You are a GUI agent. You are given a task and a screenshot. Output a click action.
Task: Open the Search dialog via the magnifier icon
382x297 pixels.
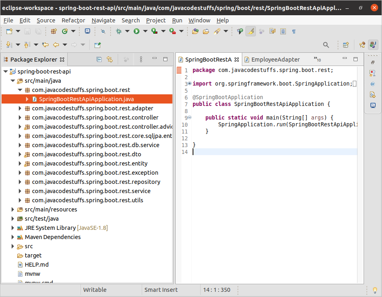pos(326,45)
